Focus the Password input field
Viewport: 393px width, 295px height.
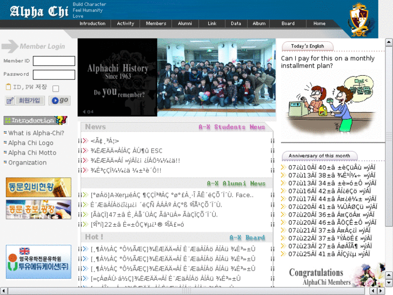(54, 75)
